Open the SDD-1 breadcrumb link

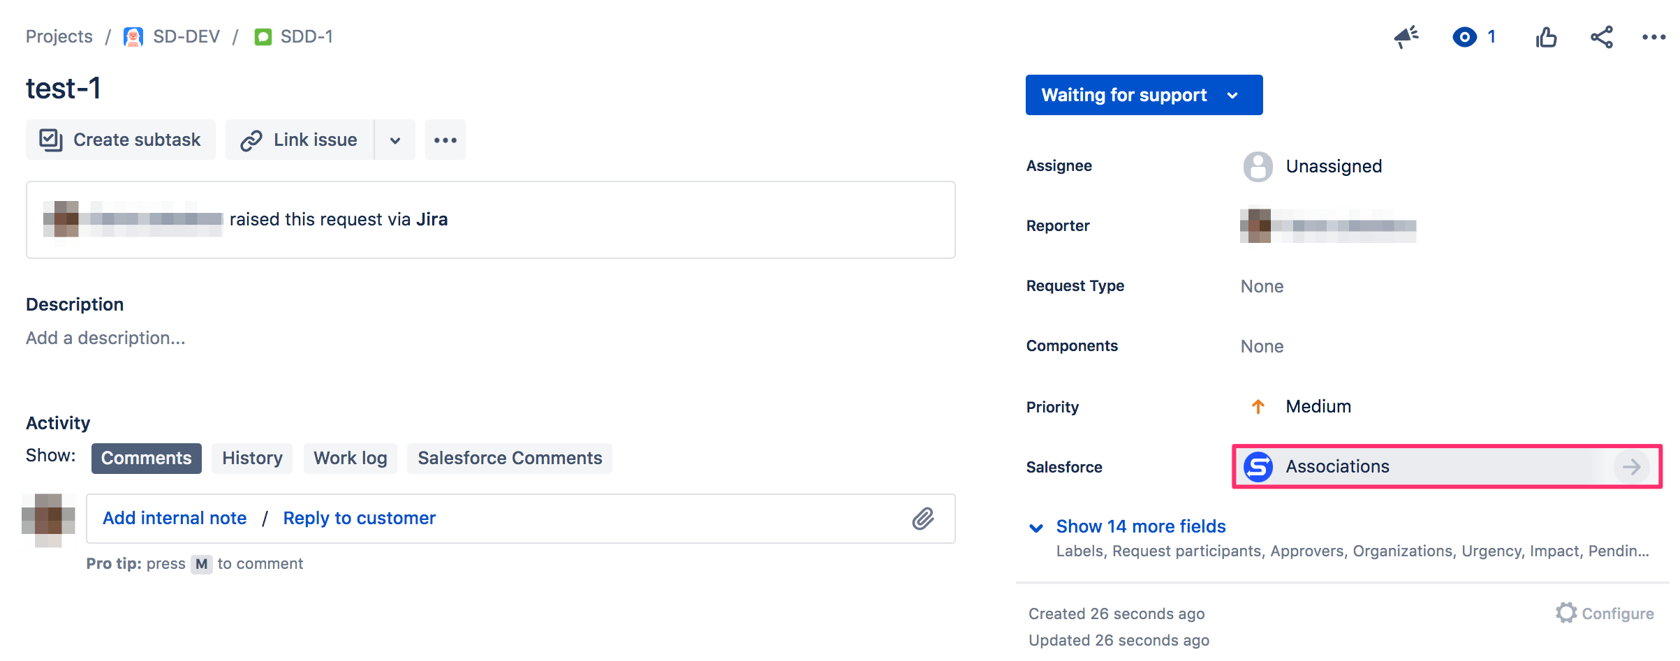click(307, 37)
